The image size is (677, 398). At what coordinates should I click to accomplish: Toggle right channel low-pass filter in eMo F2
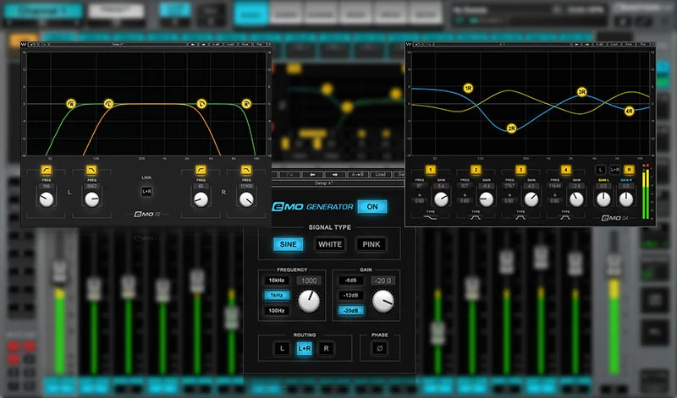tap(246, 170)
